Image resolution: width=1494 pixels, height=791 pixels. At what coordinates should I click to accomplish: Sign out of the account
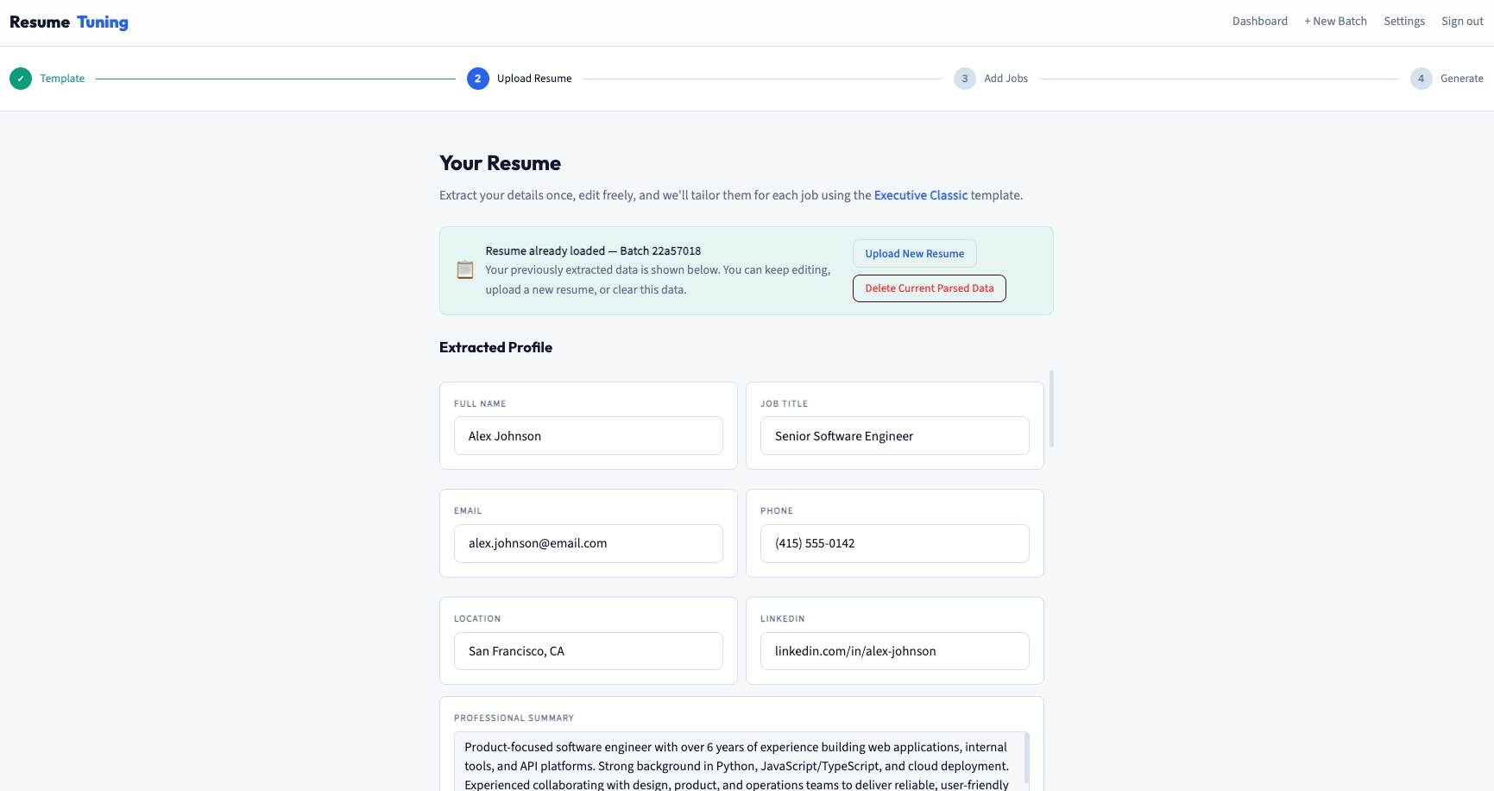[1462, 21]
